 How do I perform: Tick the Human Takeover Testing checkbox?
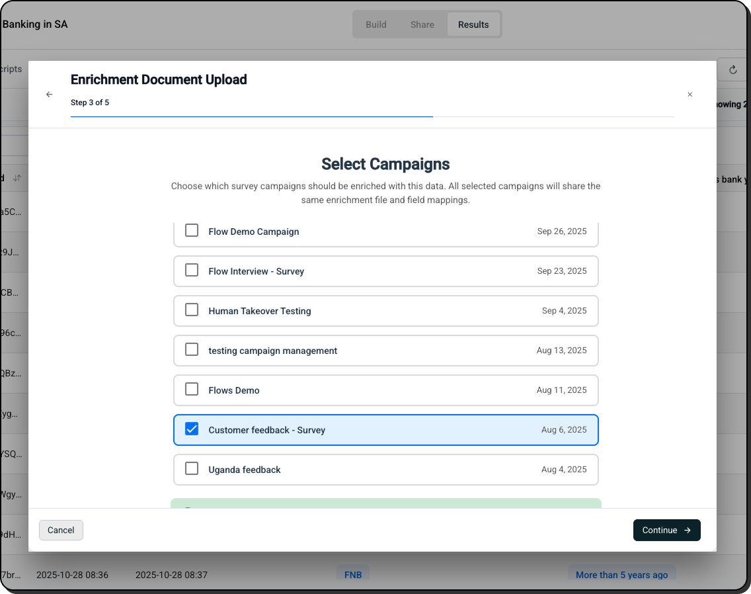click(x=192, y=310)
